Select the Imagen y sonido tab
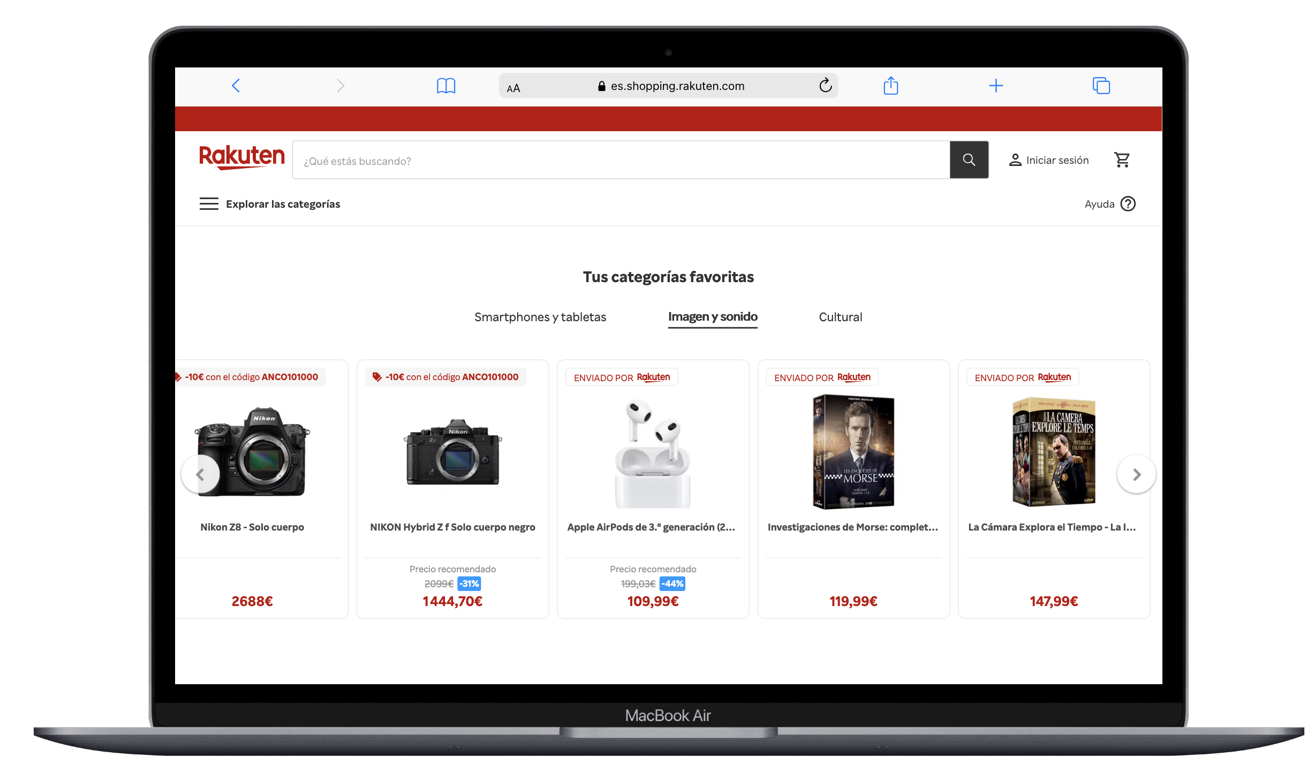1315x772 pixels. point(713,317)
